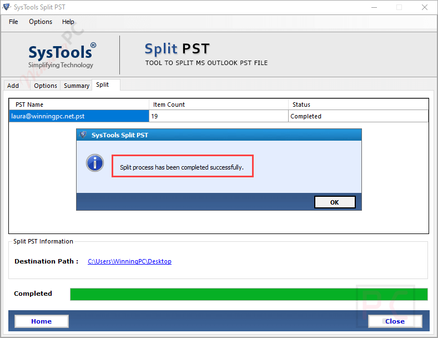Viewport: 438px width, 338px height.
Task: Go back using the Home button
Action: click(x=41, y=321)
